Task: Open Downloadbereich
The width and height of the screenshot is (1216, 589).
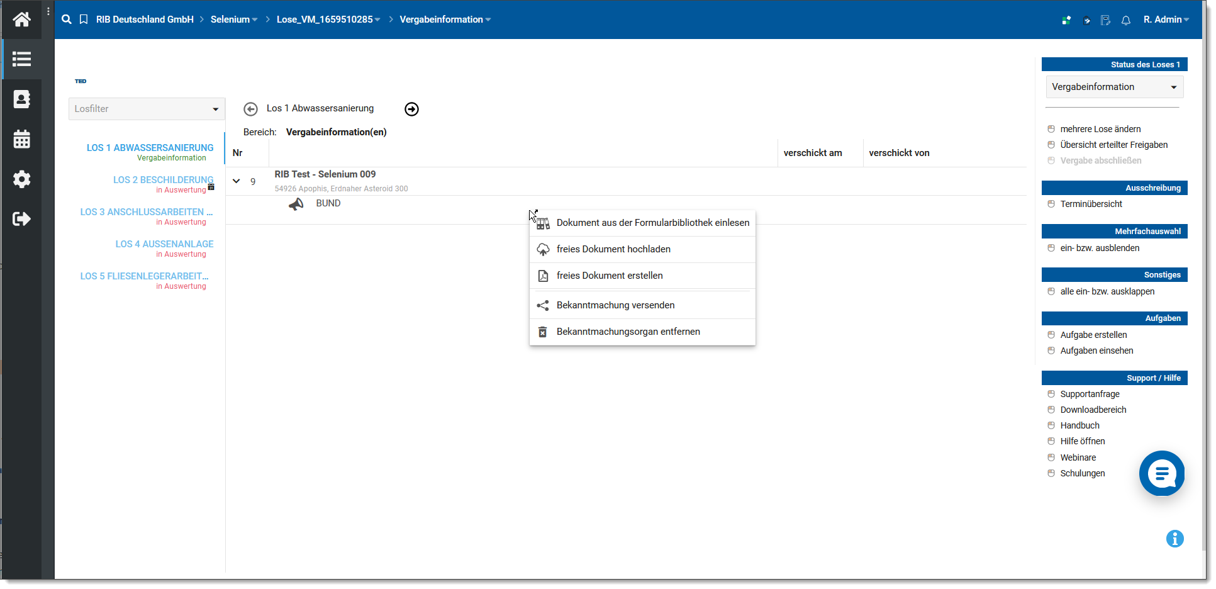Action: tap(1093, 410)
